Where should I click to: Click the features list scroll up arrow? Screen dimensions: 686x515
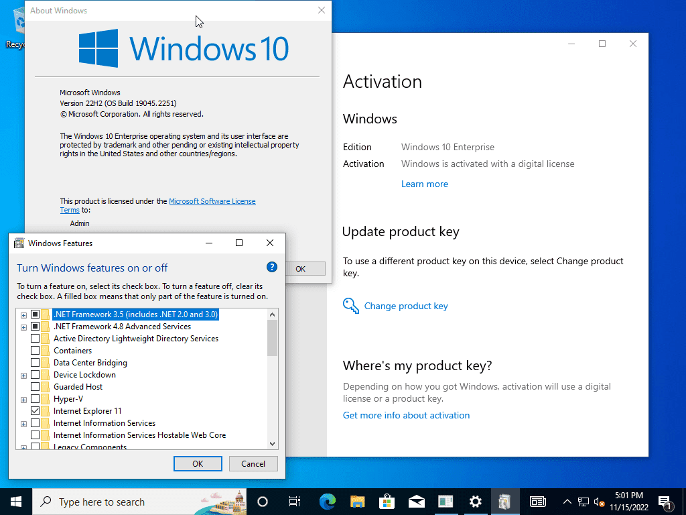point(272,314)
